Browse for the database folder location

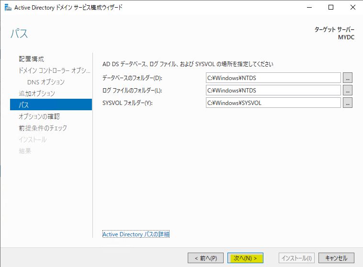click(x=348, y=78)
